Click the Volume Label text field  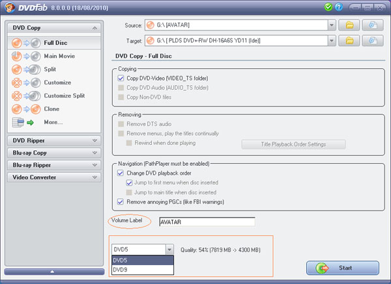tap(207, 222)
